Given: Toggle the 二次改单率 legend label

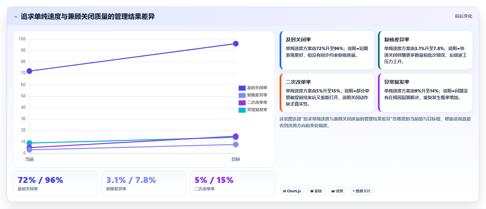Looking at the screenshot, I should tap(257, 102).
